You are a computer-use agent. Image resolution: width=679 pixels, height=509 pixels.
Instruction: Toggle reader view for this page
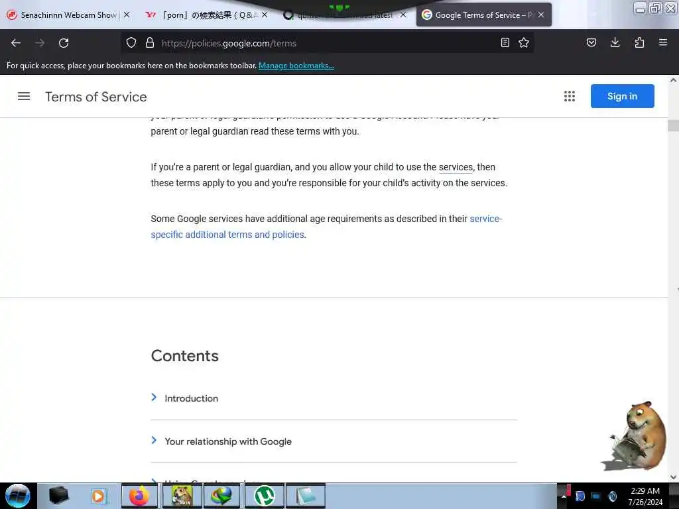(505, 43)
